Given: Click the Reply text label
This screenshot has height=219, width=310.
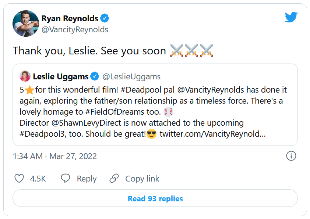Looking at the screenshot, I should coord(87,179).
